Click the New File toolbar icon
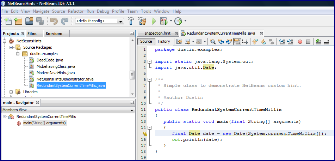 (8, 21)
